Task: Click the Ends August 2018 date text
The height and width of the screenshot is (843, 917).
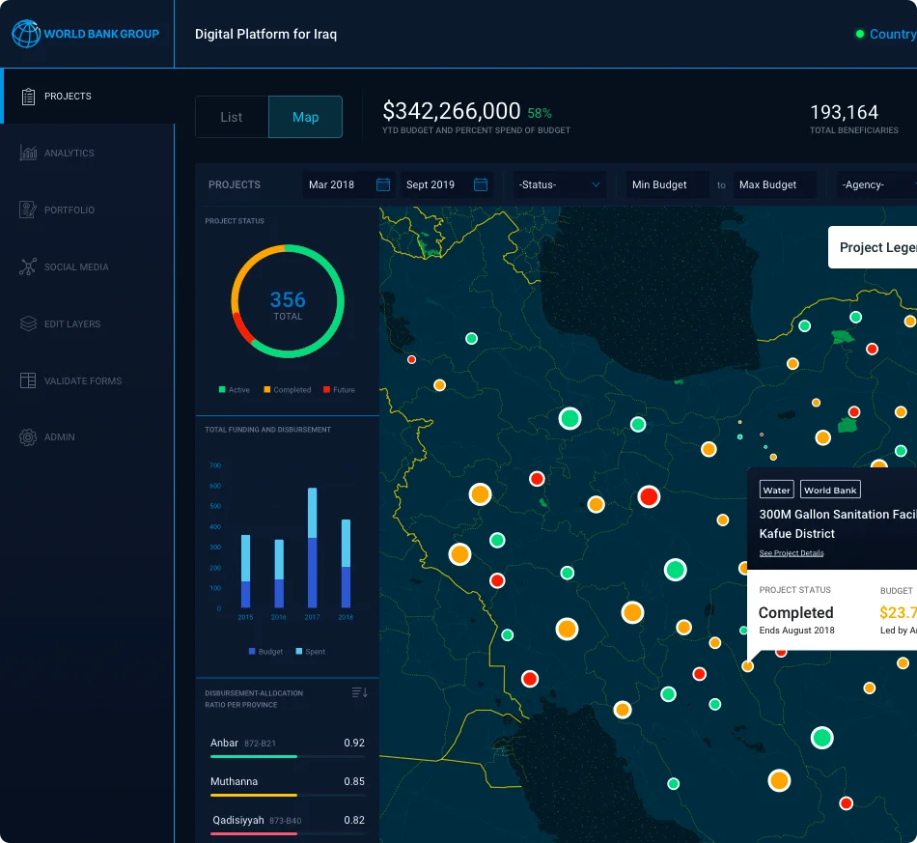Action: point(796,630)
